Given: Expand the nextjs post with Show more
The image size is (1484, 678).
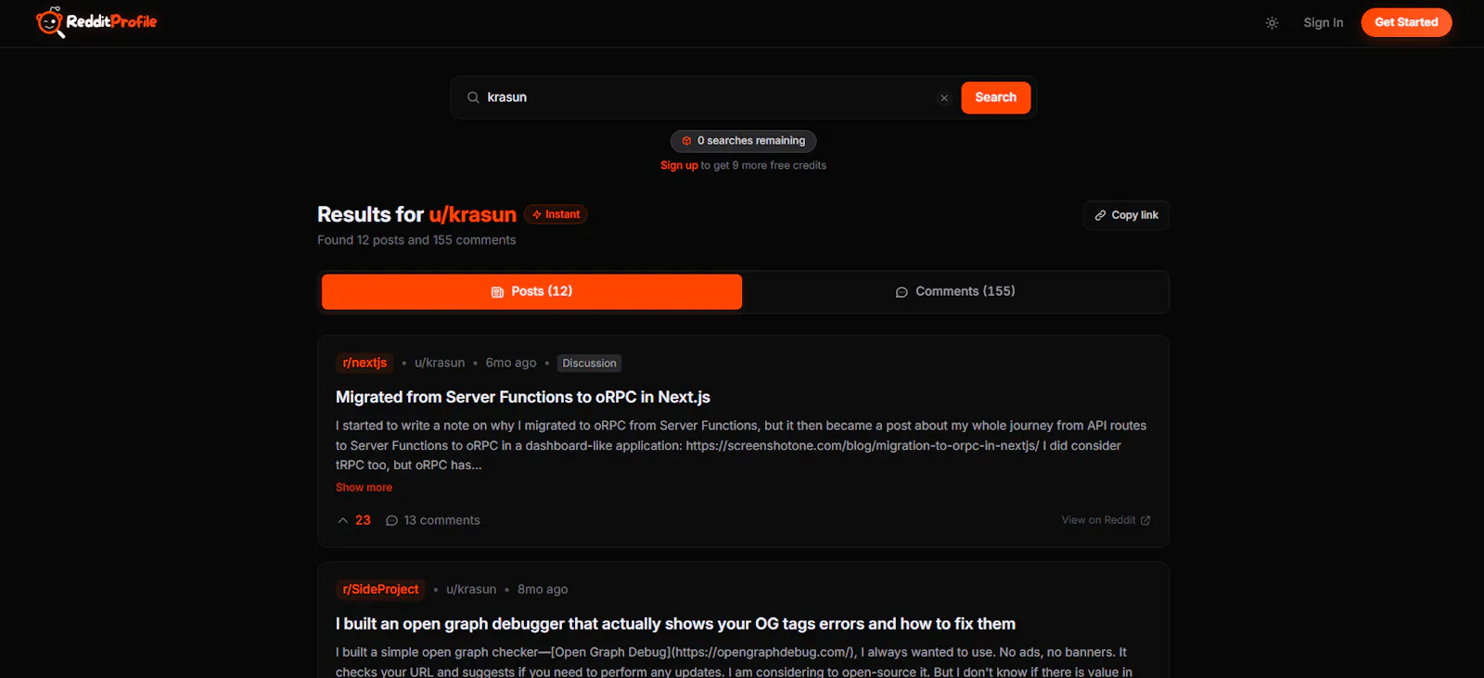Looking at the screenshot, I should 364,488.
